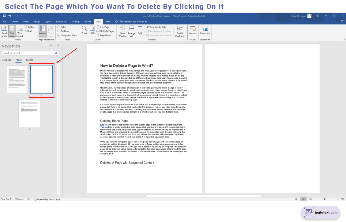Open the File menu
346x222 pixels.
point(4,22)
